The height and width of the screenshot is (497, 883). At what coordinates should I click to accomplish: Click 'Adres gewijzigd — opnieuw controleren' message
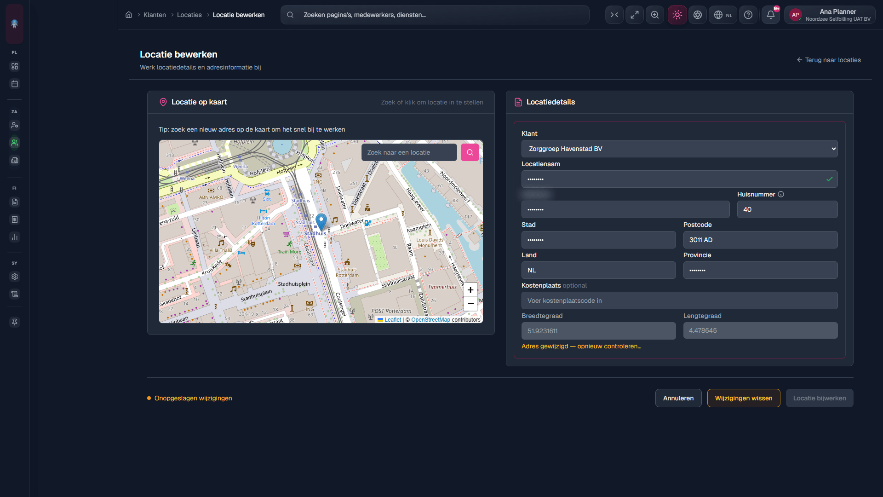coord(581,346)
